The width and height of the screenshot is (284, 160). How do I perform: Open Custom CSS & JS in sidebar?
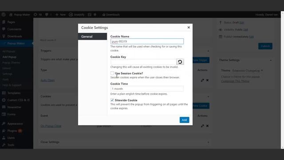(18, 100)
